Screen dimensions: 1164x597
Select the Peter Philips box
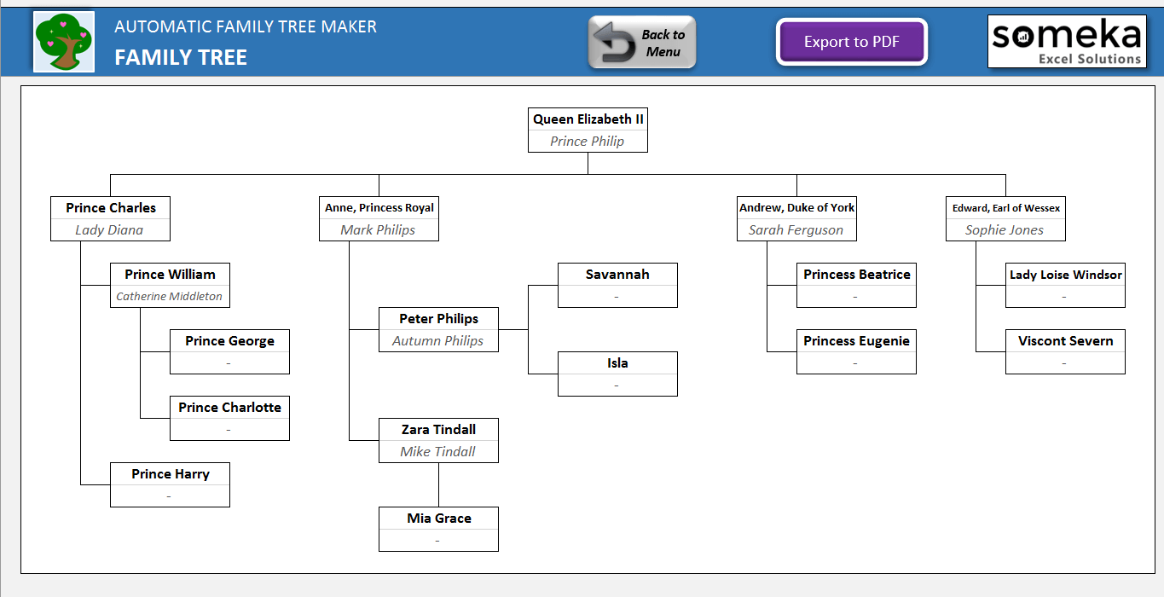tap(438, 329)
